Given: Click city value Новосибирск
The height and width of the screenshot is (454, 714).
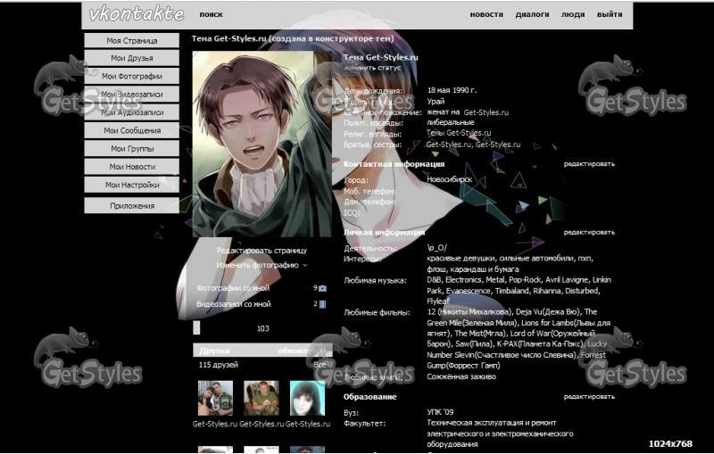Looking at the screenshot, I should coord(450,179).
